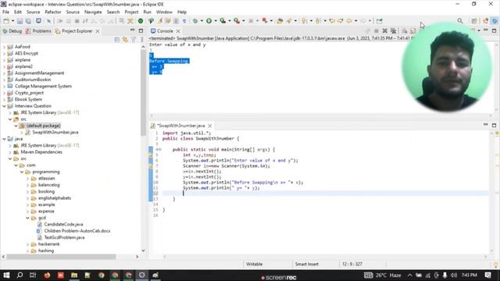Maximize the Console view panel
The image size is (500, 281).
pos(494,31)
